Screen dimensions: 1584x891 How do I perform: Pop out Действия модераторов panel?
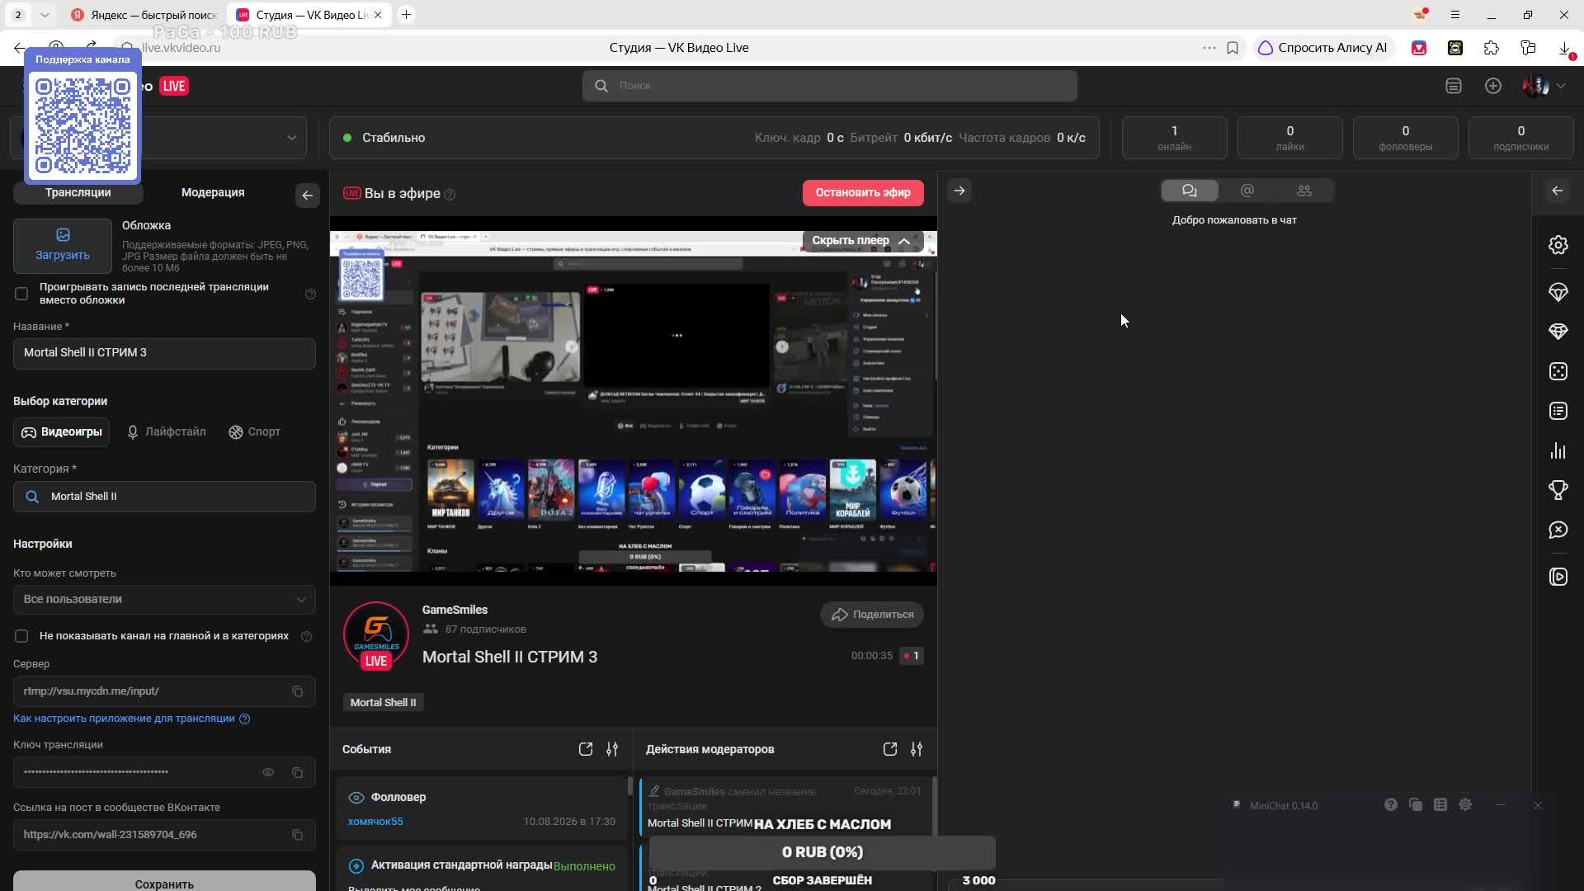click(x=889, y=749)
